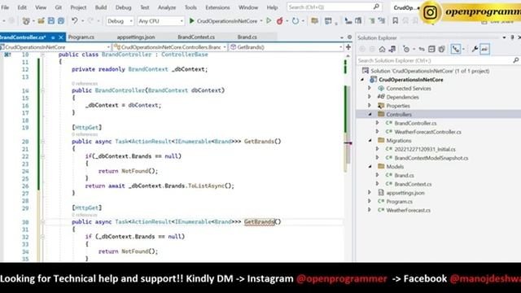Screen dimensions: 521x293
Task: Start debugging CrudOperationsInNetCore with the green play button
Action: (191, 20)
